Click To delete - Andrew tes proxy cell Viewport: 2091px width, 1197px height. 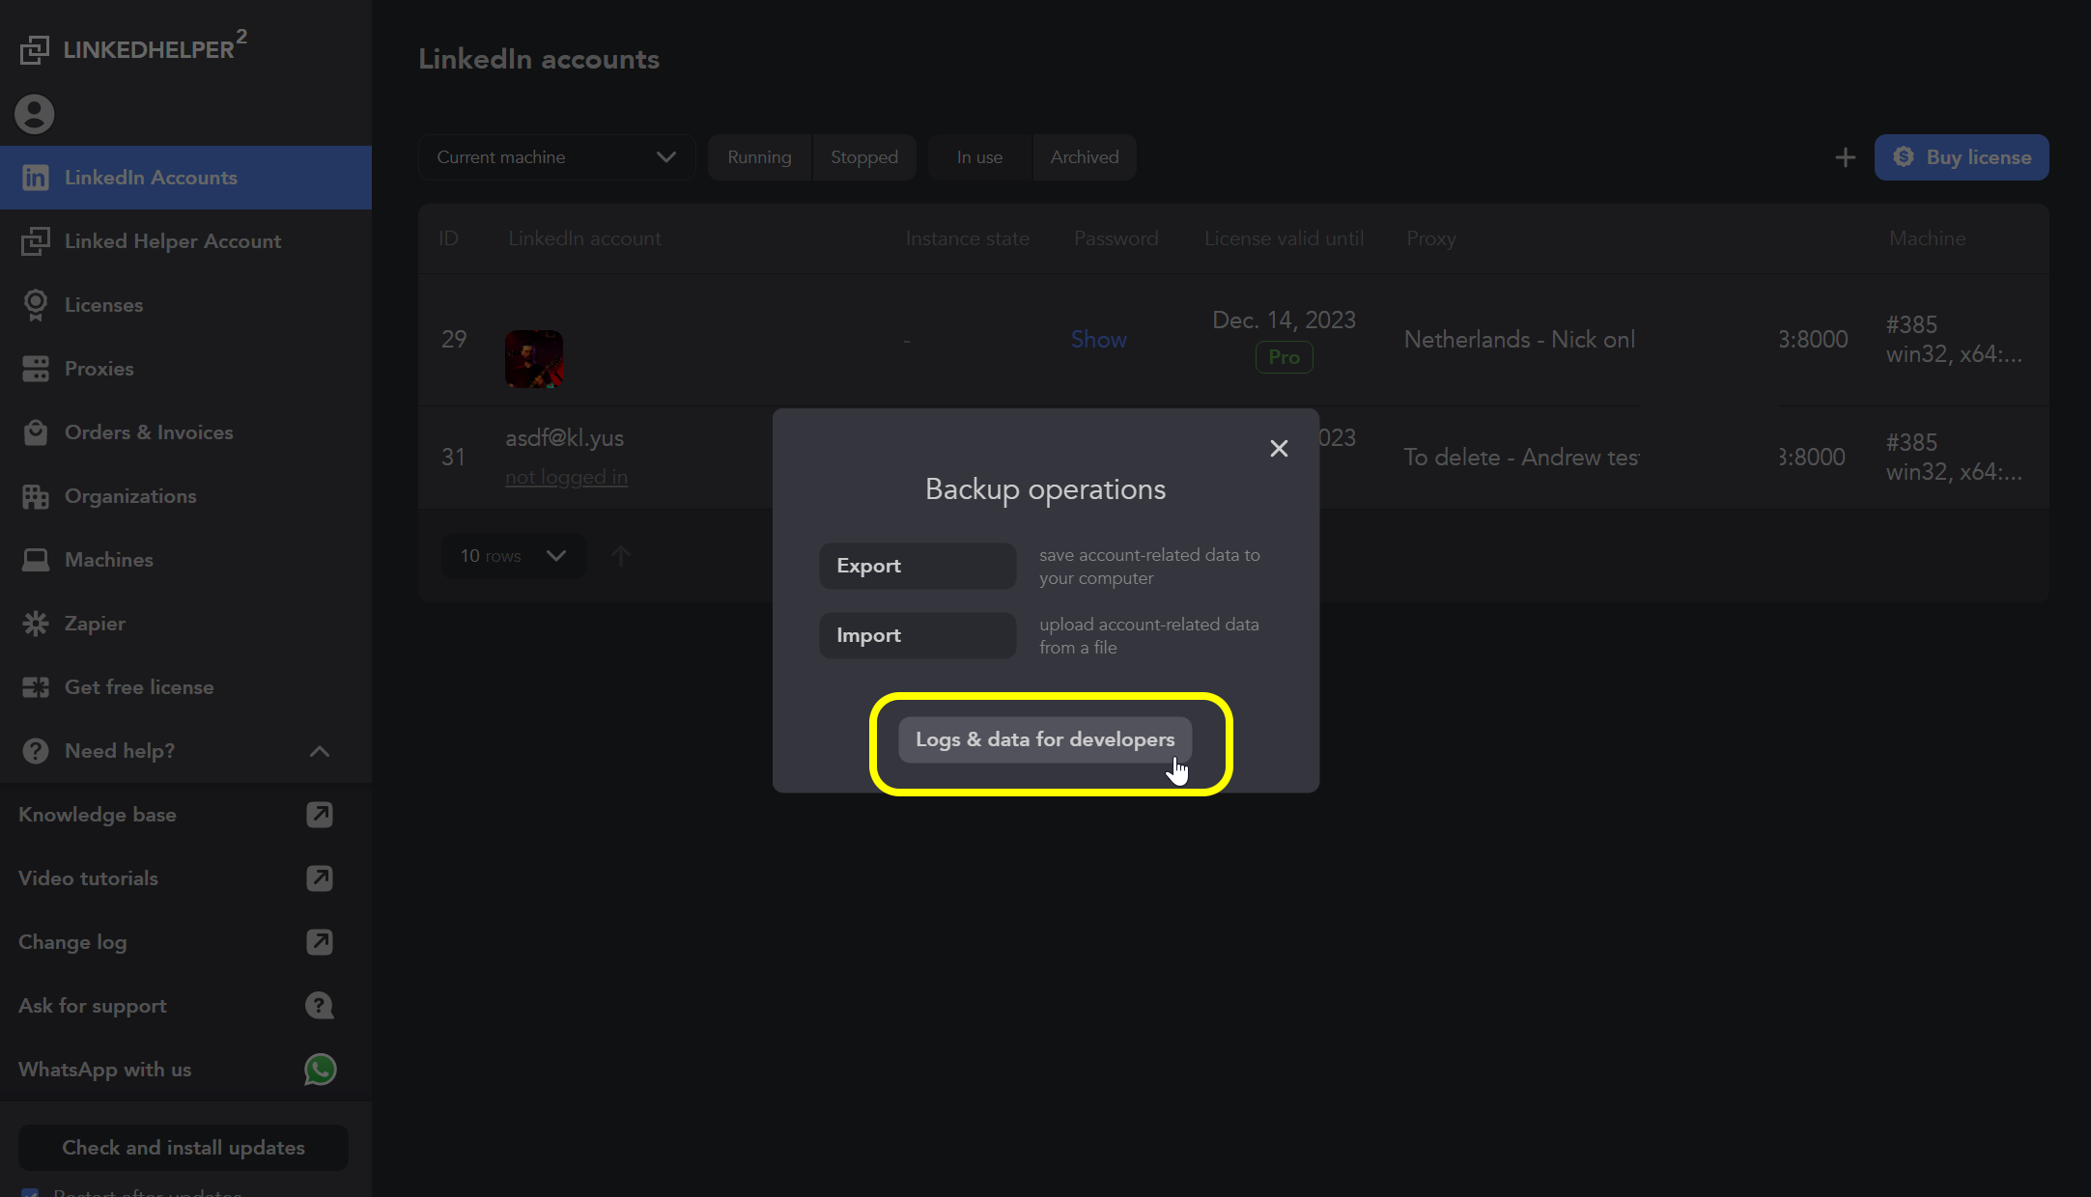1521,458
